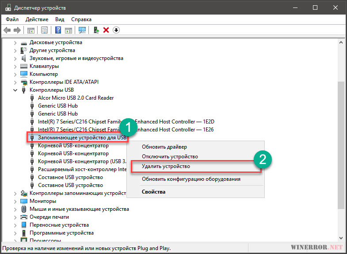
Task: Expand Звуковые, игровые и видеоустройства
Action: pyautogui.click(x=15, y=59)
